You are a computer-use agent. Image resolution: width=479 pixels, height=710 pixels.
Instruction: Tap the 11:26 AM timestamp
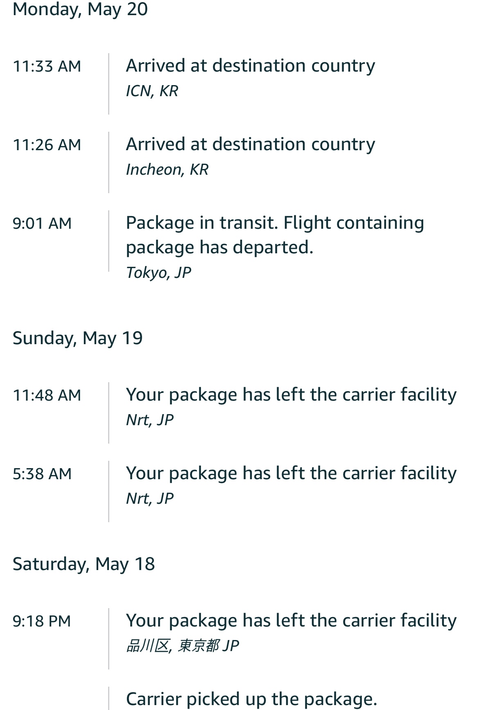47,145
